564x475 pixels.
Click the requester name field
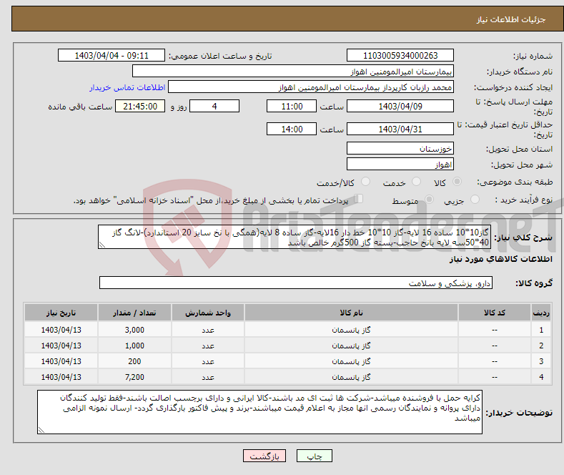coord(311,87)
